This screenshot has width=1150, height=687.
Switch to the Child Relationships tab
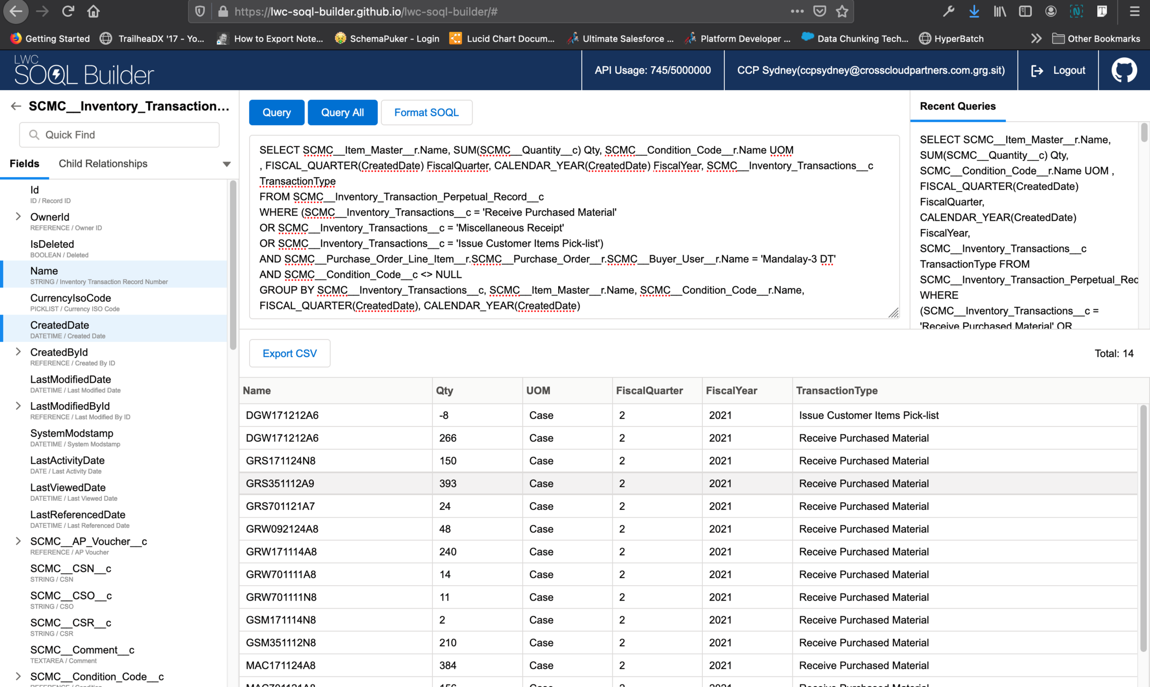point(103,164)
